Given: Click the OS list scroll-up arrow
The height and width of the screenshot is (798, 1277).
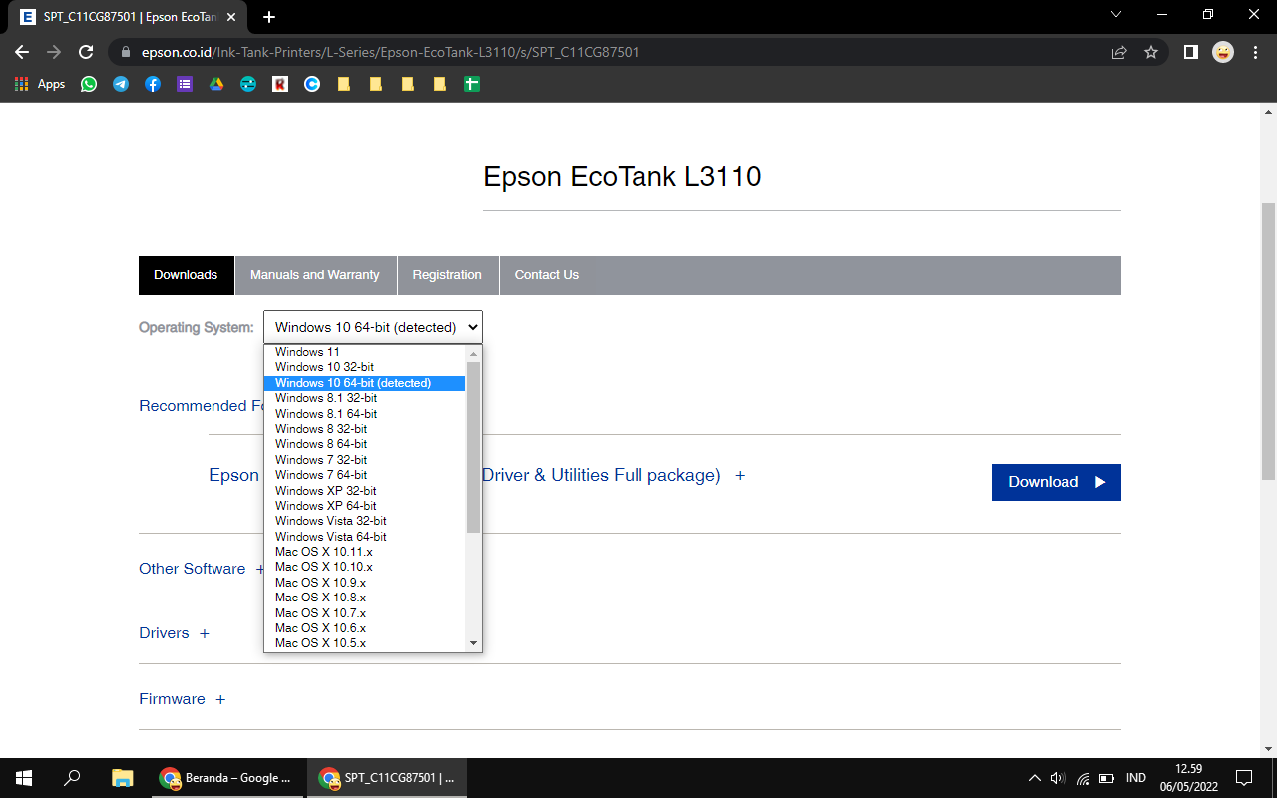Looking at the screenshot, I should coord(473,354).
